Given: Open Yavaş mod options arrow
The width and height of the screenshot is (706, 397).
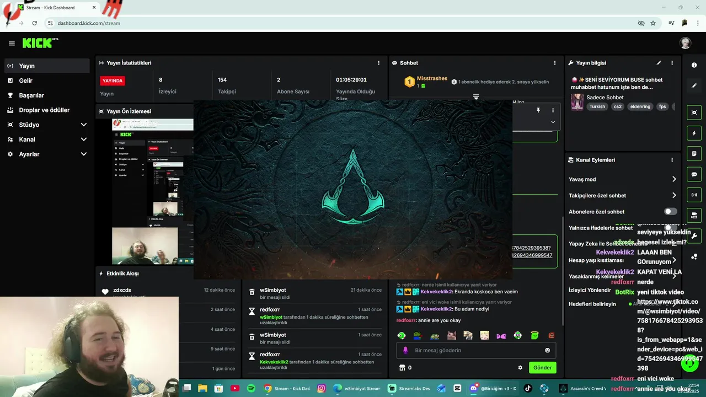Looking at the screenshot, I should [x=674, y=179].
